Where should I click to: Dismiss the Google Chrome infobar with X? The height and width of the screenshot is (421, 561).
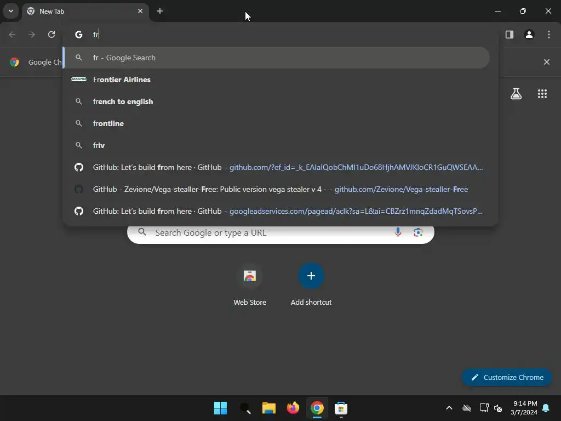click(547, 62)
